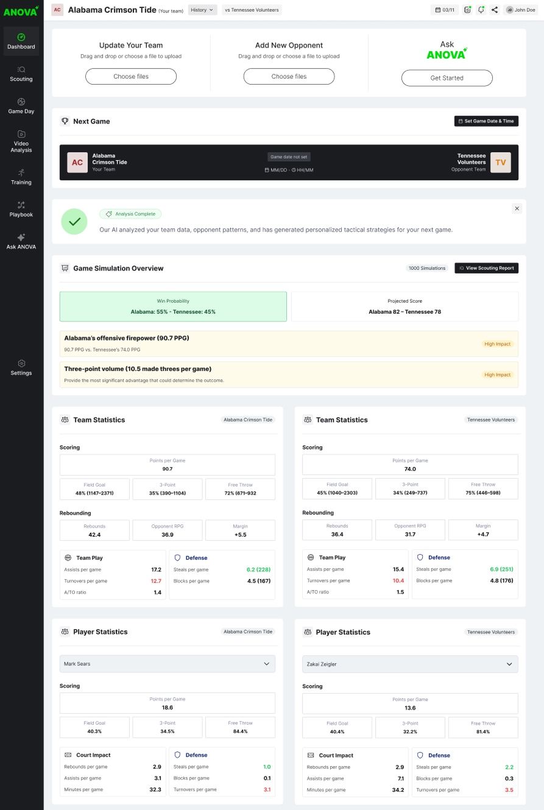This screenshot has height=810, width=544.
Task: Click Alabama rebounding Margin +5.5
Action: point(240,530)
